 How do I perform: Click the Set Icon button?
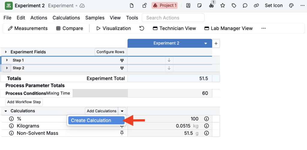click(x=274, y=5)
